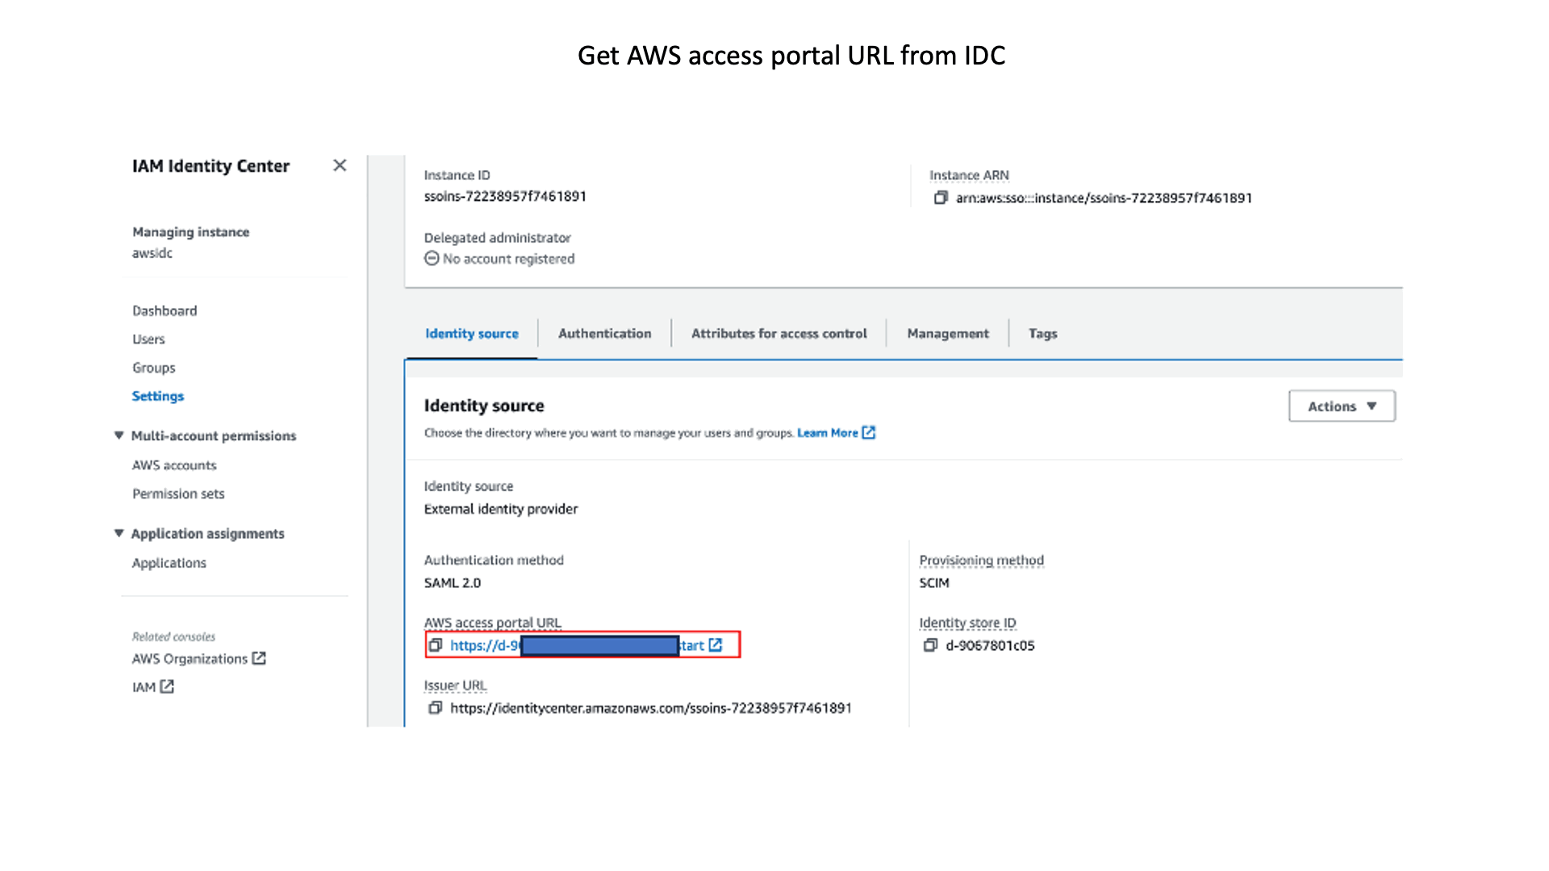The width and height of the screenshot is (1549, 871).
Task: Open Attributes for access control tab
Action: point(779,333)
